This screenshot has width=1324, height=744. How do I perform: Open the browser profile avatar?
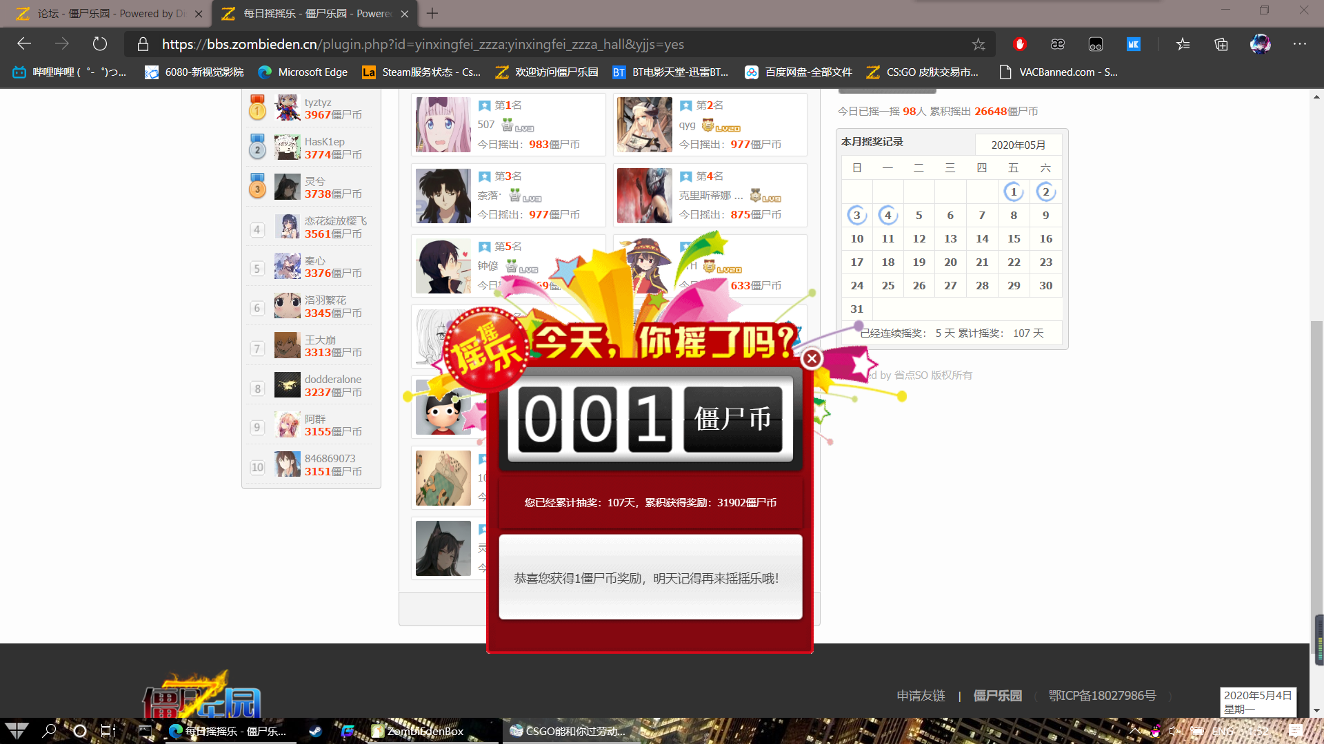pos(1260,44)
